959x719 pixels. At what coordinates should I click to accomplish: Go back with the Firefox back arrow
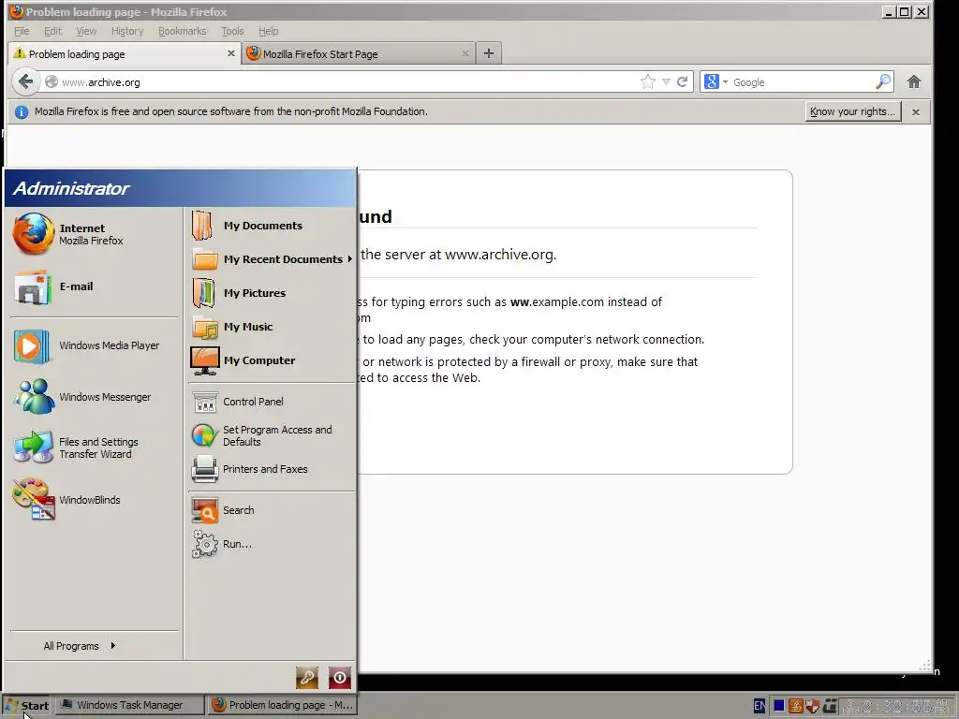pyautogui.click(x=25, y=81)
